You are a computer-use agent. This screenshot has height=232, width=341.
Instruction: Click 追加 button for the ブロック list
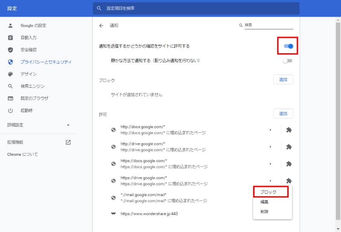point(283,80)
